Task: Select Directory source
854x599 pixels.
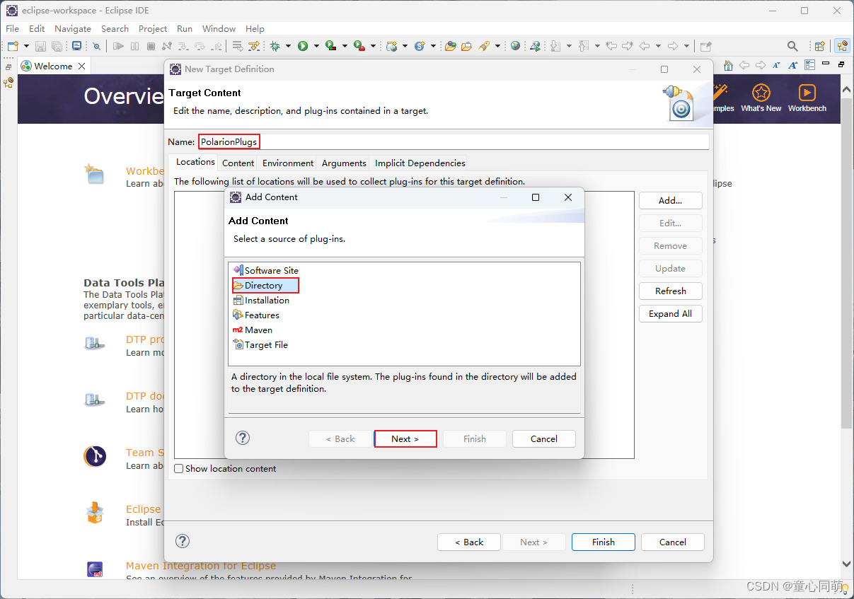Action: pos(266,285)
